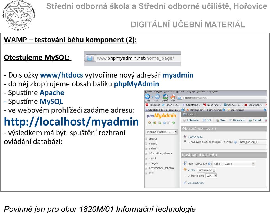Click the phpMyAdmin sidebar home icon
The width and height of the screenshot is (270, 214).
click(x=149, y=123)
